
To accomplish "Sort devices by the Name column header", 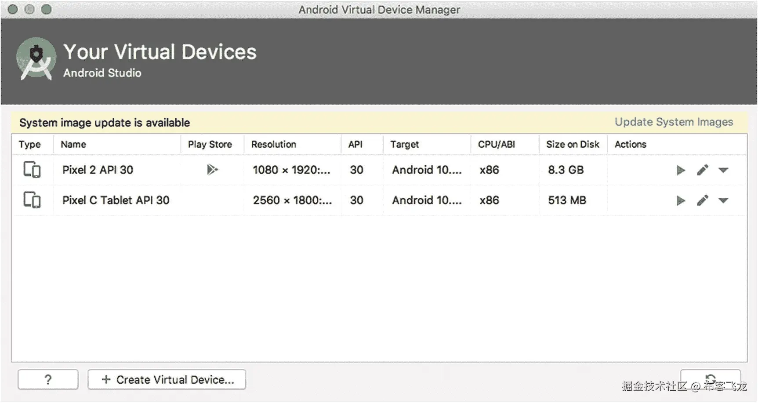I will [73, 145].
